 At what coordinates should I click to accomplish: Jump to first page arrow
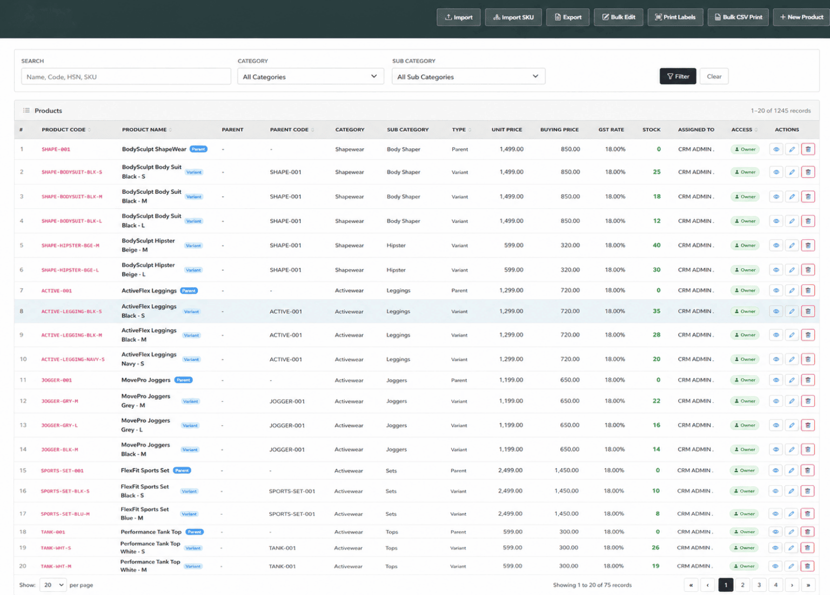[691, 585]
